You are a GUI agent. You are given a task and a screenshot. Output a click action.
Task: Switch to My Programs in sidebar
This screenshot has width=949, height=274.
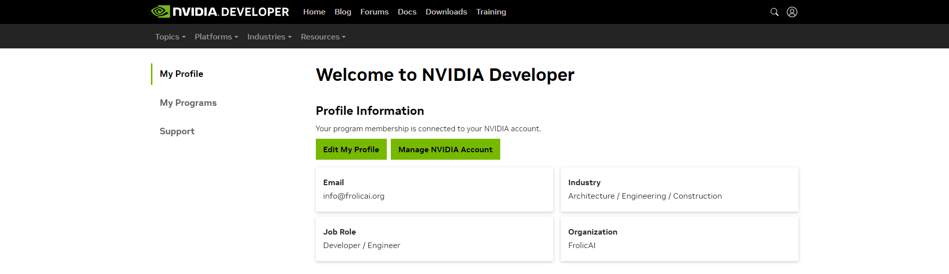click(188, 103)
